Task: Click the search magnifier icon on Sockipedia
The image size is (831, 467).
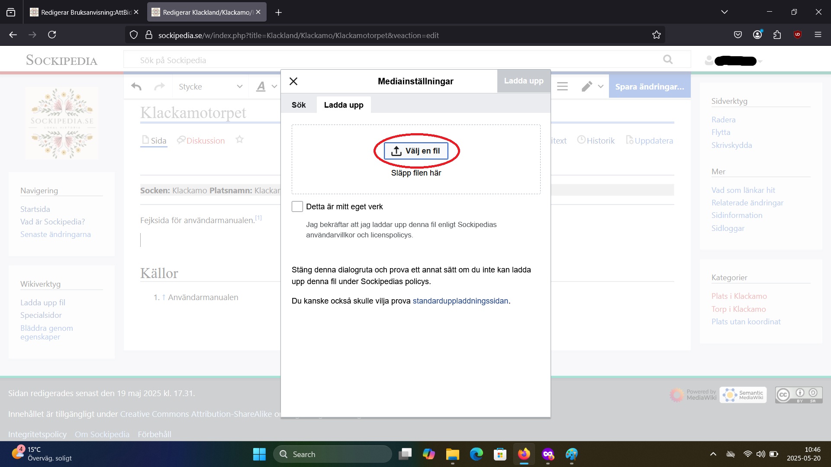Action: [x=668, y=60]
